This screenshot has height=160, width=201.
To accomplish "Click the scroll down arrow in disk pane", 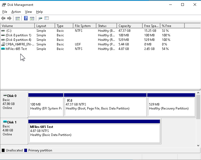I will pyautogui.click(x=198, y=146).
